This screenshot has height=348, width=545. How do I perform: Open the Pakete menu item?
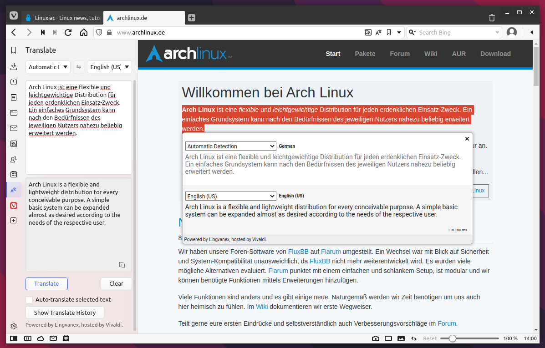tap(365, 54)
